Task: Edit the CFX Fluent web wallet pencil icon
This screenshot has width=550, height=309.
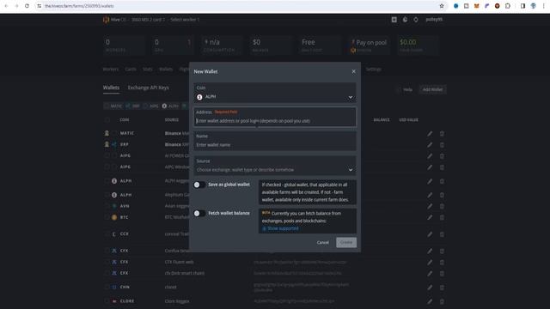Action: click(x=430, y=262)
